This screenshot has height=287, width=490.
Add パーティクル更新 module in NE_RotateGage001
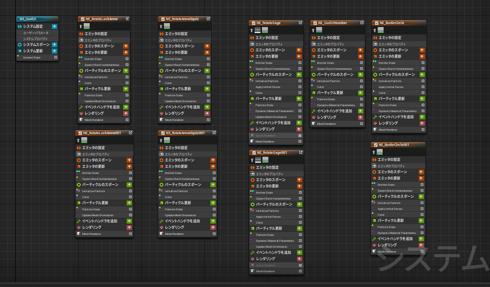(299, 229)
